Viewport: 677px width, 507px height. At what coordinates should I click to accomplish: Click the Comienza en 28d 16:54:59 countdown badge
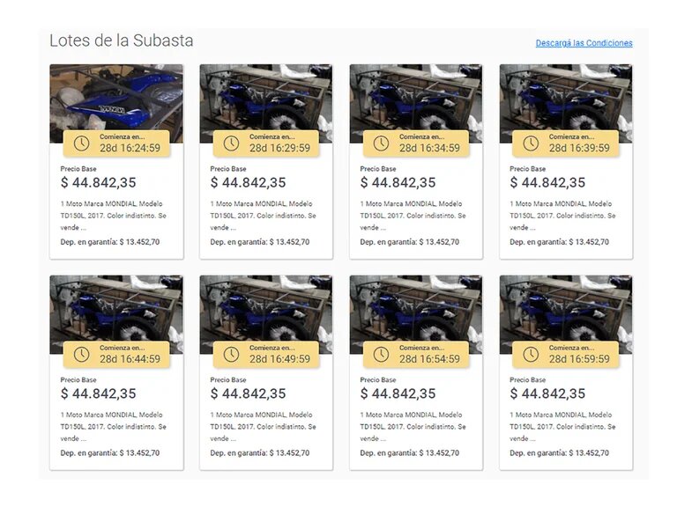tap(416, 355)
